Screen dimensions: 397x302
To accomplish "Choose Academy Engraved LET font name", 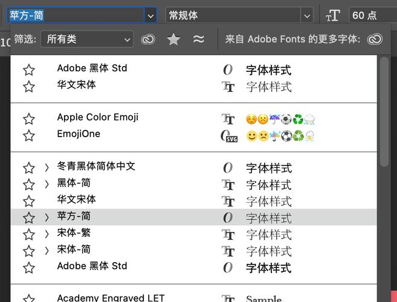I will click(x=111, y=298).
